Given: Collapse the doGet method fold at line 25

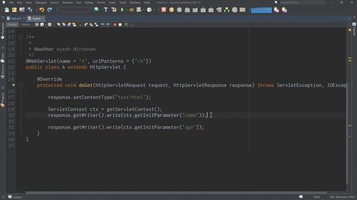Looking at the screenshot, I should 21,85.
